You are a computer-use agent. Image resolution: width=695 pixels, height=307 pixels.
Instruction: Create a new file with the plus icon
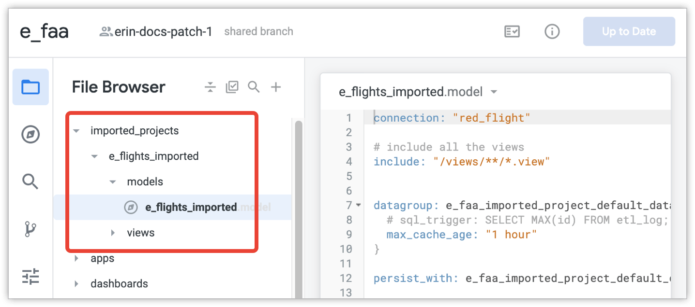[x=275, y=87]
